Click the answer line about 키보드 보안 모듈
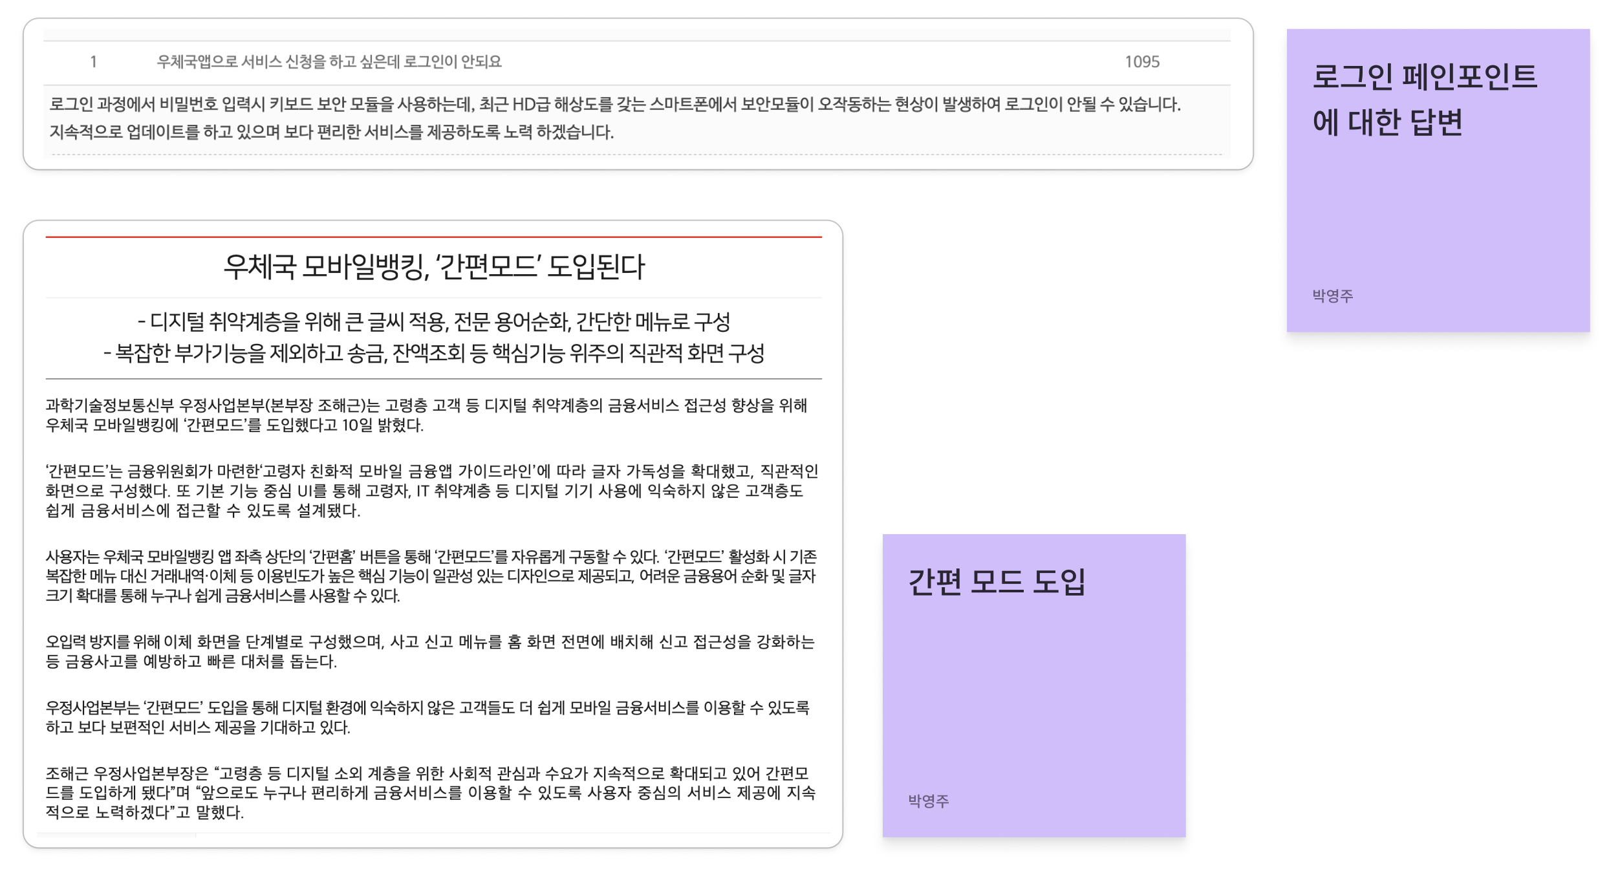The height and width of the screenshot is (873, 1609). coord(614,105)
